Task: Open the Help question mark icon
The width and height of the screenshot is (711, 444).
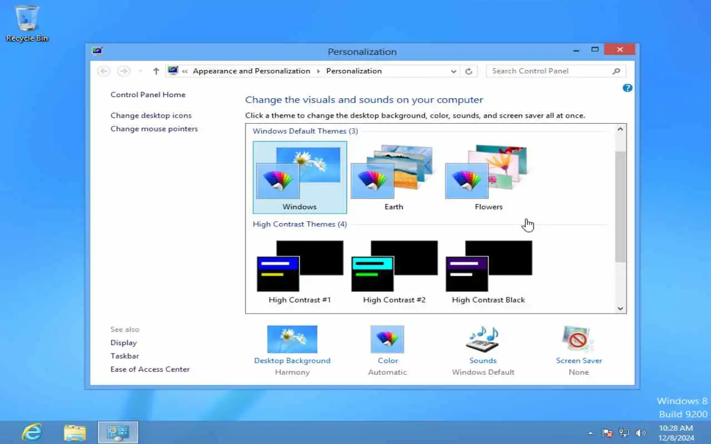Action: click(628, 88)
